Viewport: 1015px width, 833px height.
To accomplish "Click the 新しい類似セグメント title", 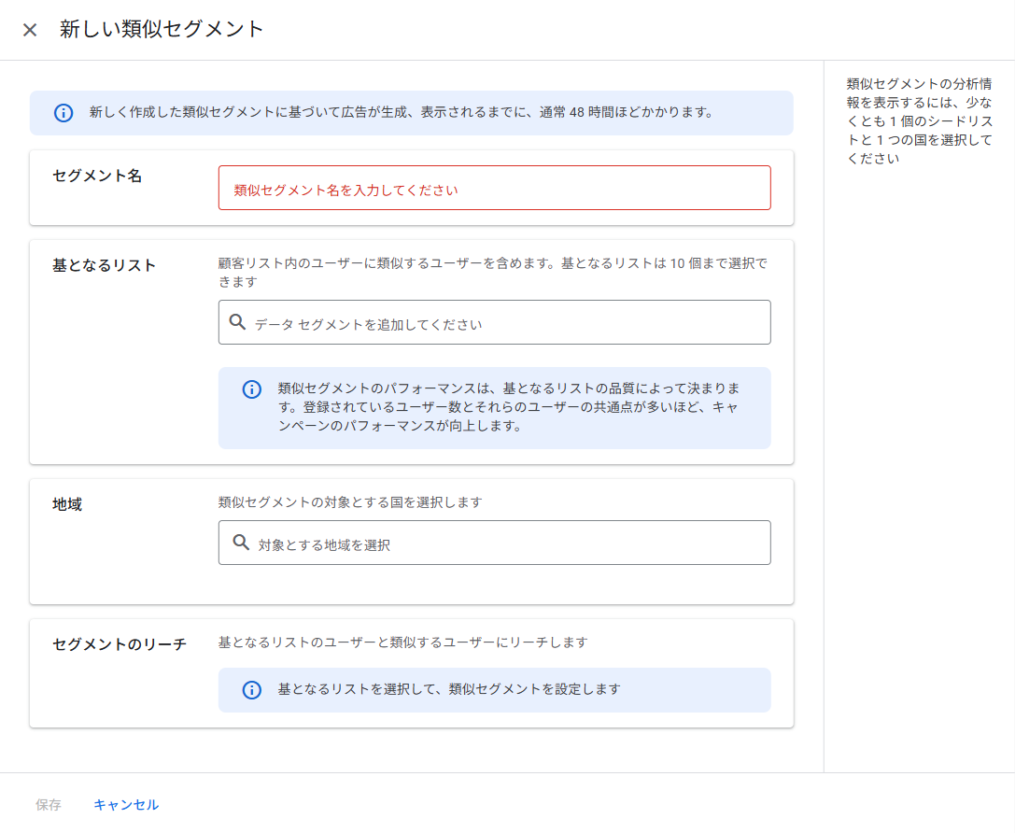I will tap(162, 29).
